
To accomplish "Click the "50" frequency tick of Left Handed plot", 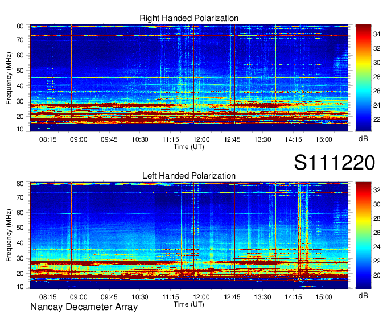I will coord(20,228).
